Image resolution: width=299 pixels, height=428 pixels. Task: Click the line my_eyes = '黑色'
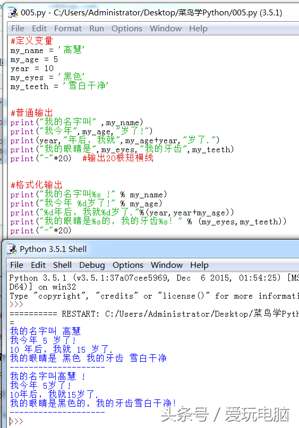[48, 77]
